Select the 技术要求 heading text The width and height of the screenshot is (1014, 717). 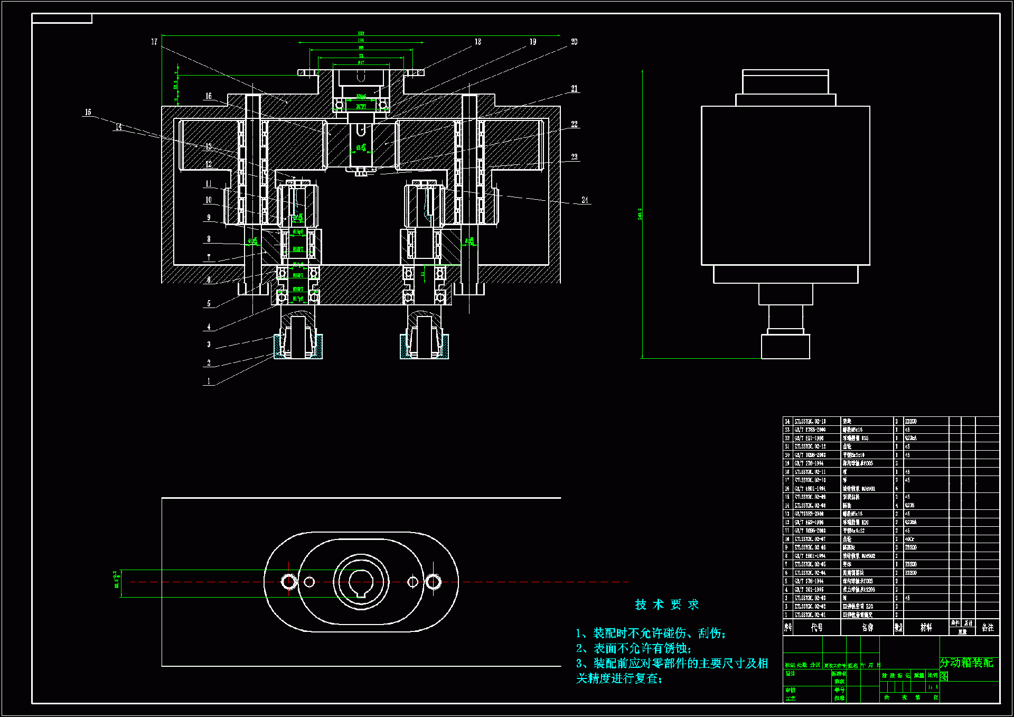tap(667, 604)
